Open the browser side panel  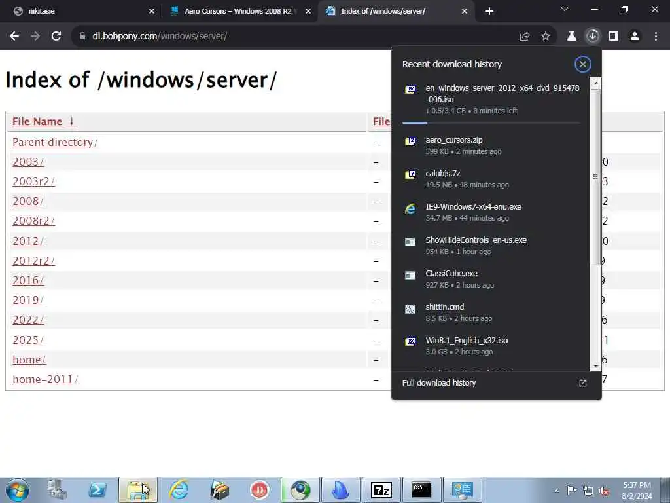click(614, 37)
